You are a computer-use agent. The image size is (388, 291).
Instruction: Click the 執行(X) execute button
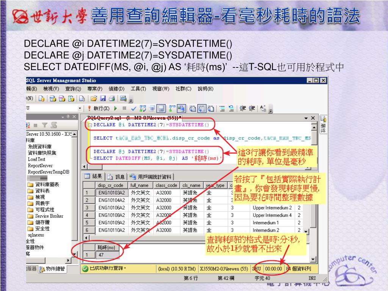[x=99, y=108]
